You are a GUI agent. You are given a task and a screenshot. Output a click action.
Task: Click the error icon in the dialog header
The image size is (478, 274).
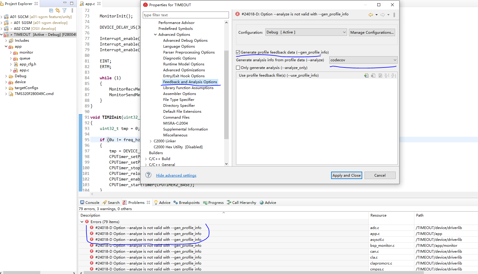coord(238,14)
